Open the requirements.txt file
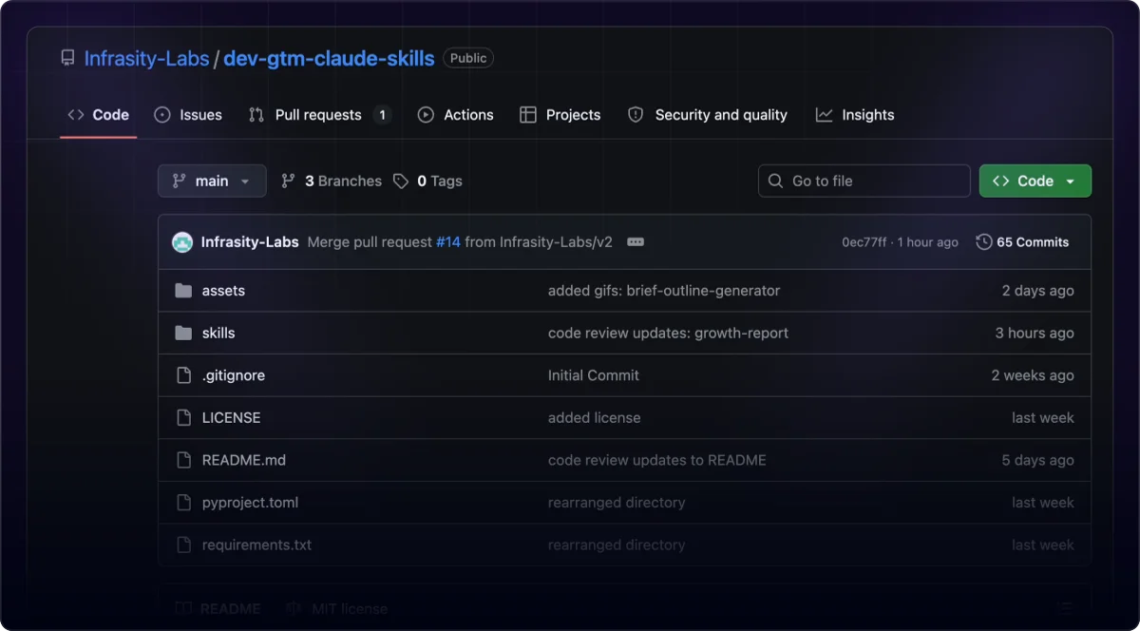1140x631 pixels. coord(256,545)
